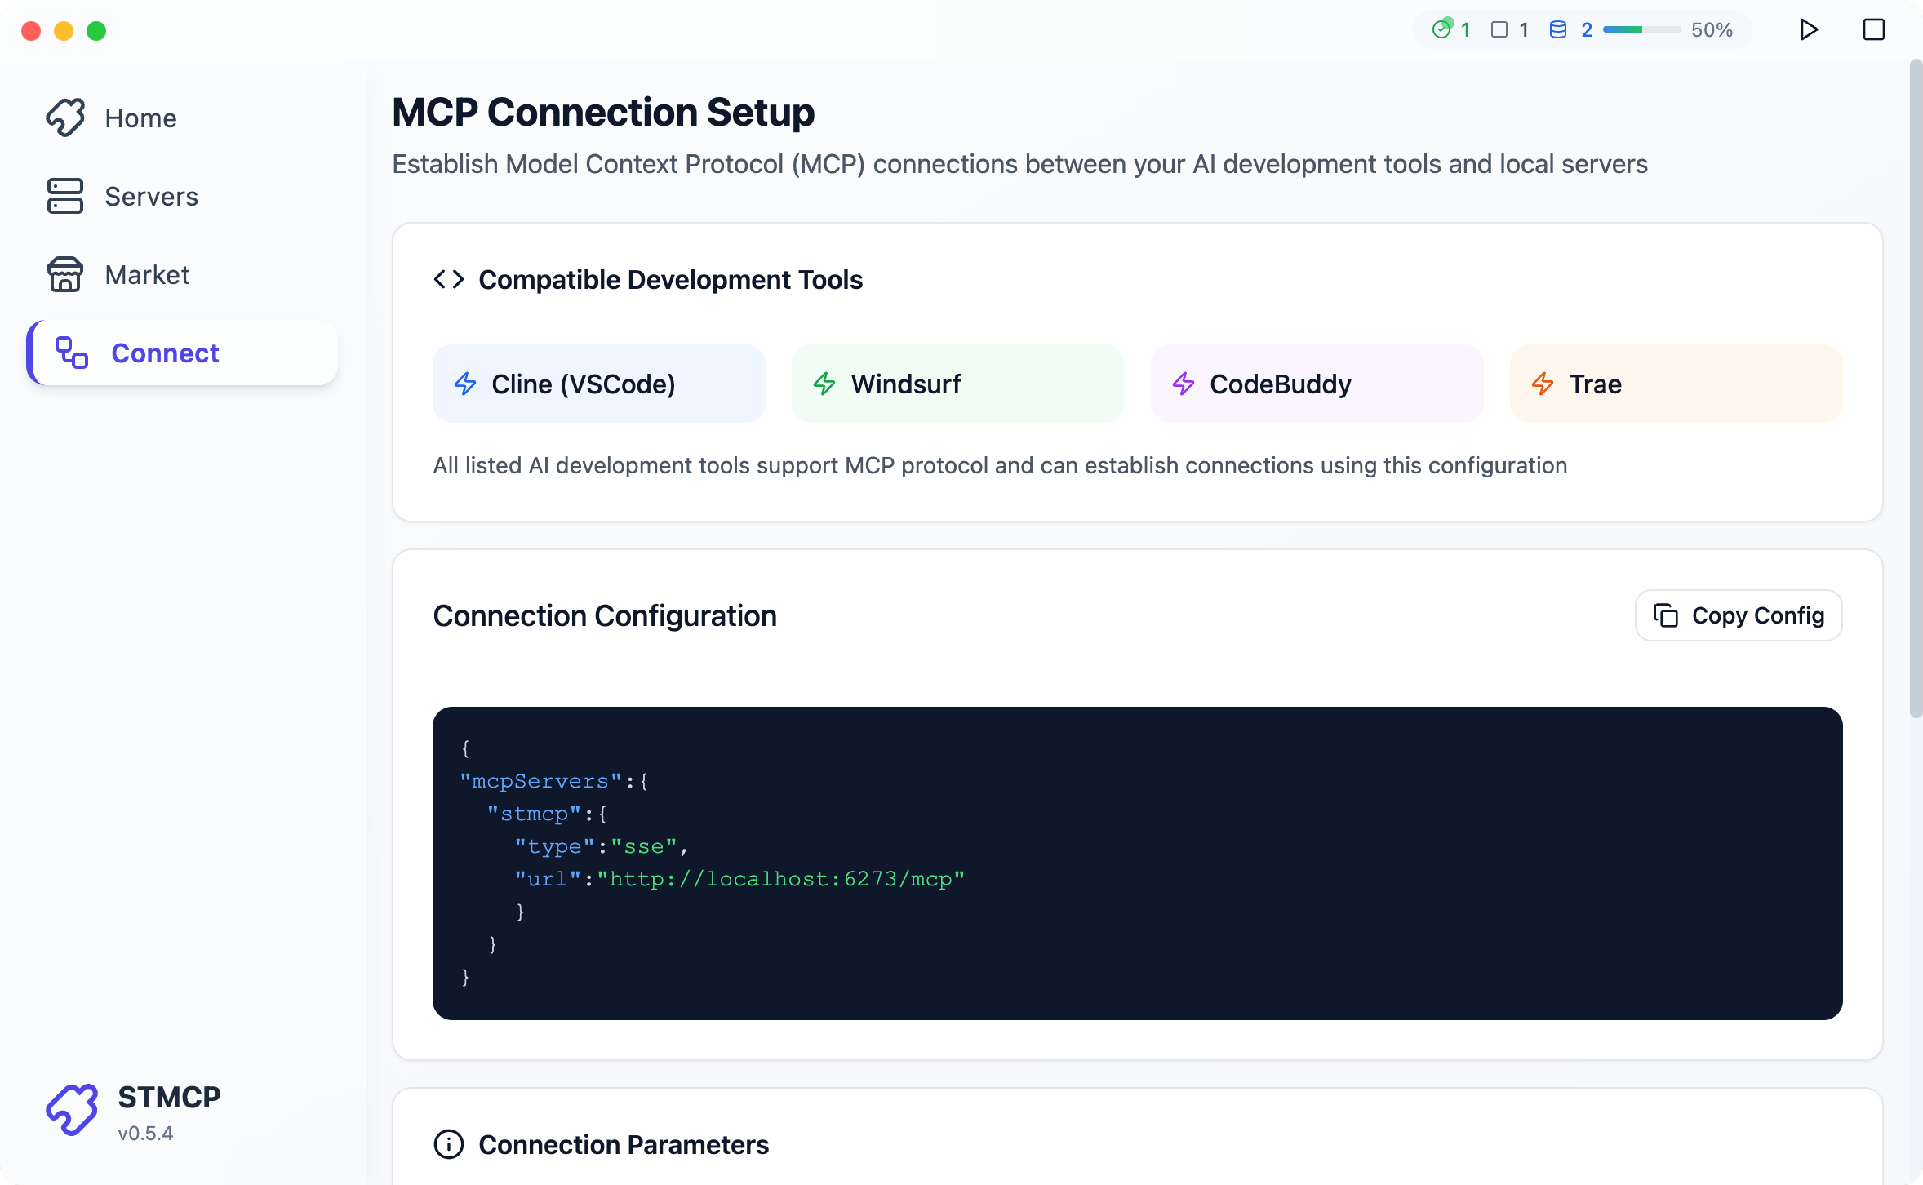Click the stop square in the title bar
Image resolution: width=1923 pixels, height=1185 pixels.
1872,29
